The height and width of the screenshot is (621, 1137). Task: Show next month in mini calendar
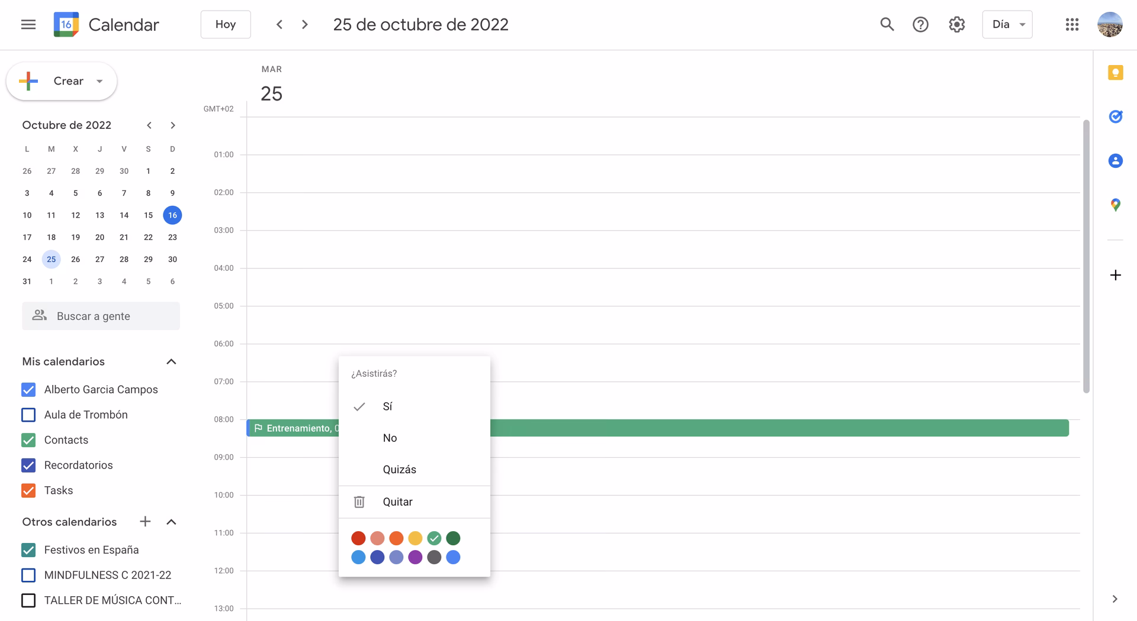pyautogui.click(x=173, y=125)
